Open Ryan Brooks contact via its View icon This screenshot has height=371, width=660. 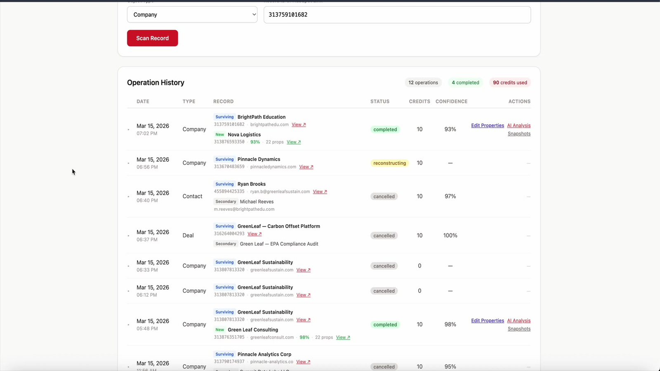click(x=320, y=191)
